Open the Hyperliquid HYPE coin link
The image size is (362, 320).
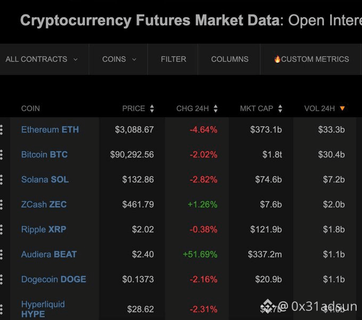click(x=43, y=309)
